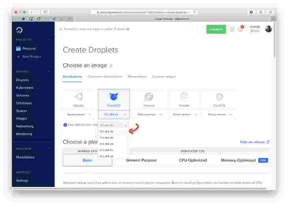Click the browser tab overview icon
The width and height of the screenshot is (288, 206).
click(270, 12)
